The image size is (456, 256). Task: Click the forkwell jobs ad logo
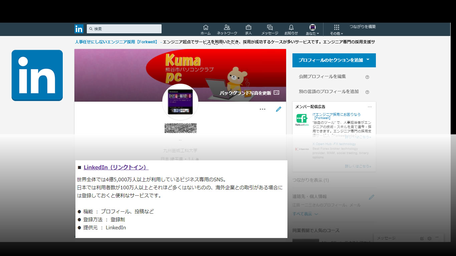302,120
